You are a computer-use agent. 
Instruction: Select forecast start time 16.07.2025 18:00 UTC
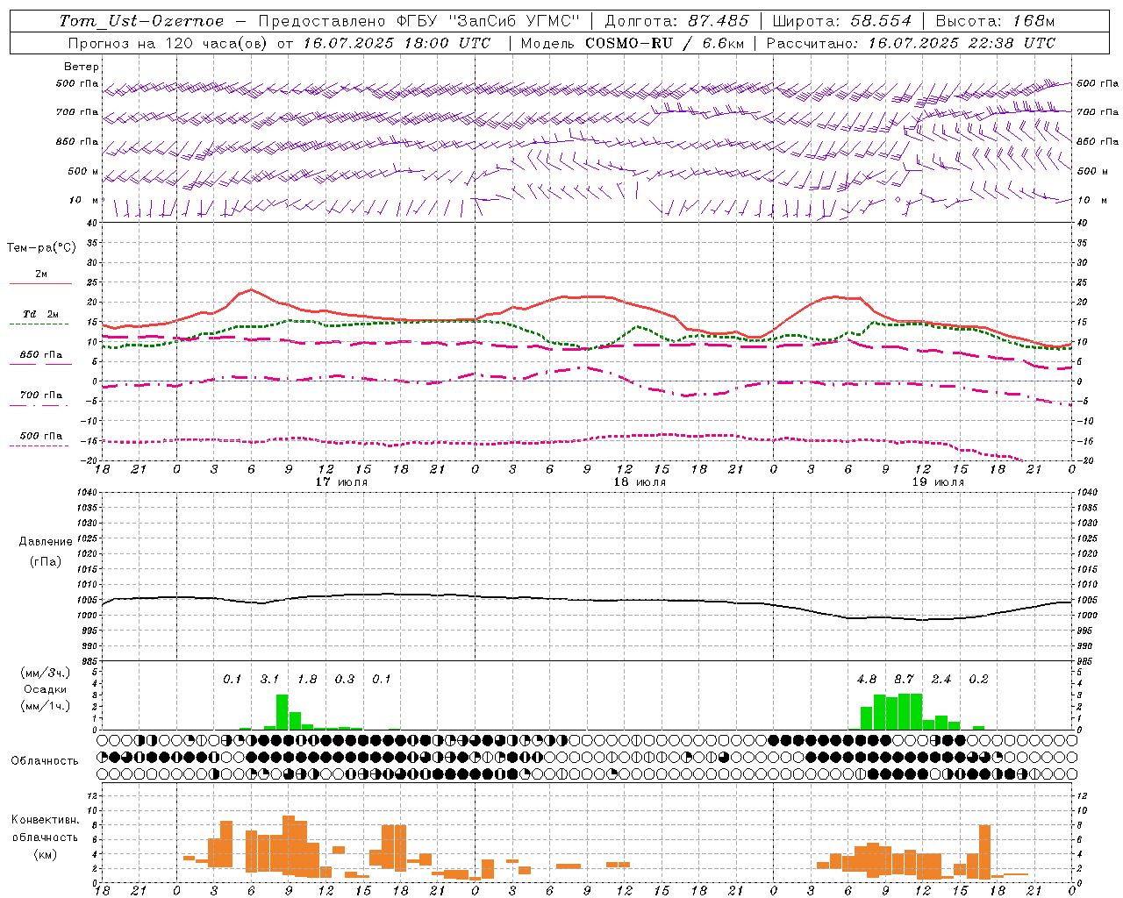[x=396, y=43]
